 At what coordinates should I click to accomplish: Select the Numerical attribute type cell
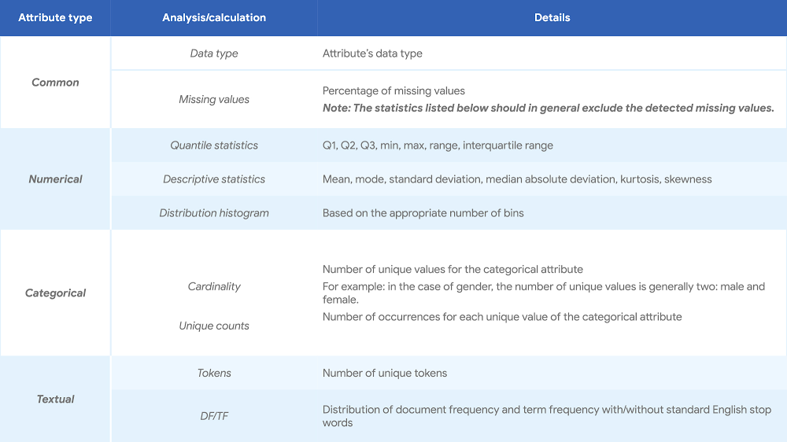(55, 179)
